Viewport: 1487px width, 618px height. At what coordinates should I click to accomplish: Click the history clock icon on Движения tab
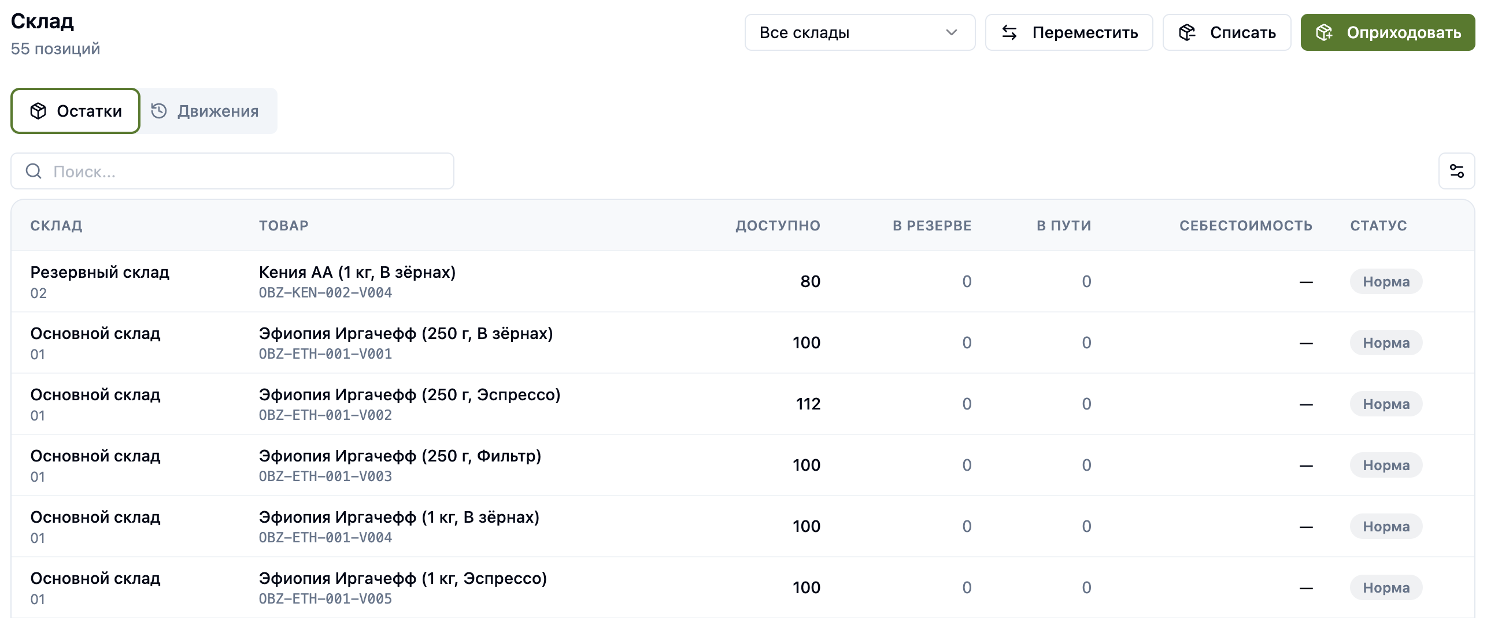[159, 111]
